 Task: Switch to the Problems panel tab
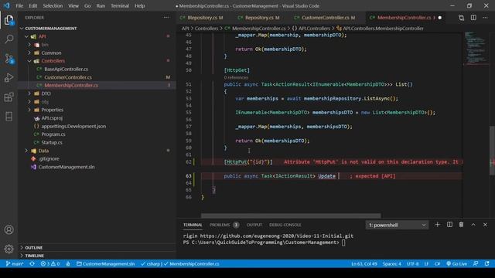(224, 225)
